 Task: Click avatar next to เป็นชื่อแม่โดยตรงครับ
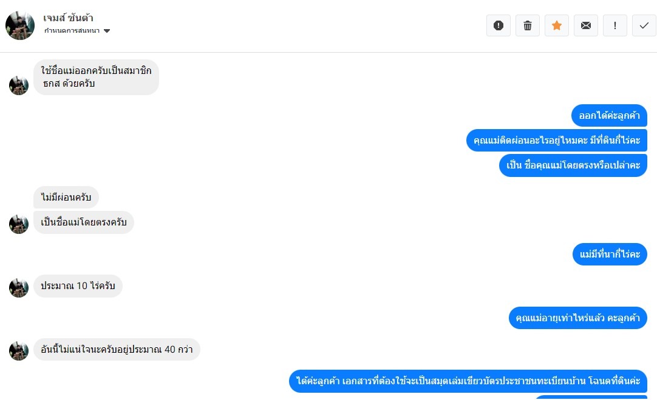(19, 224)
